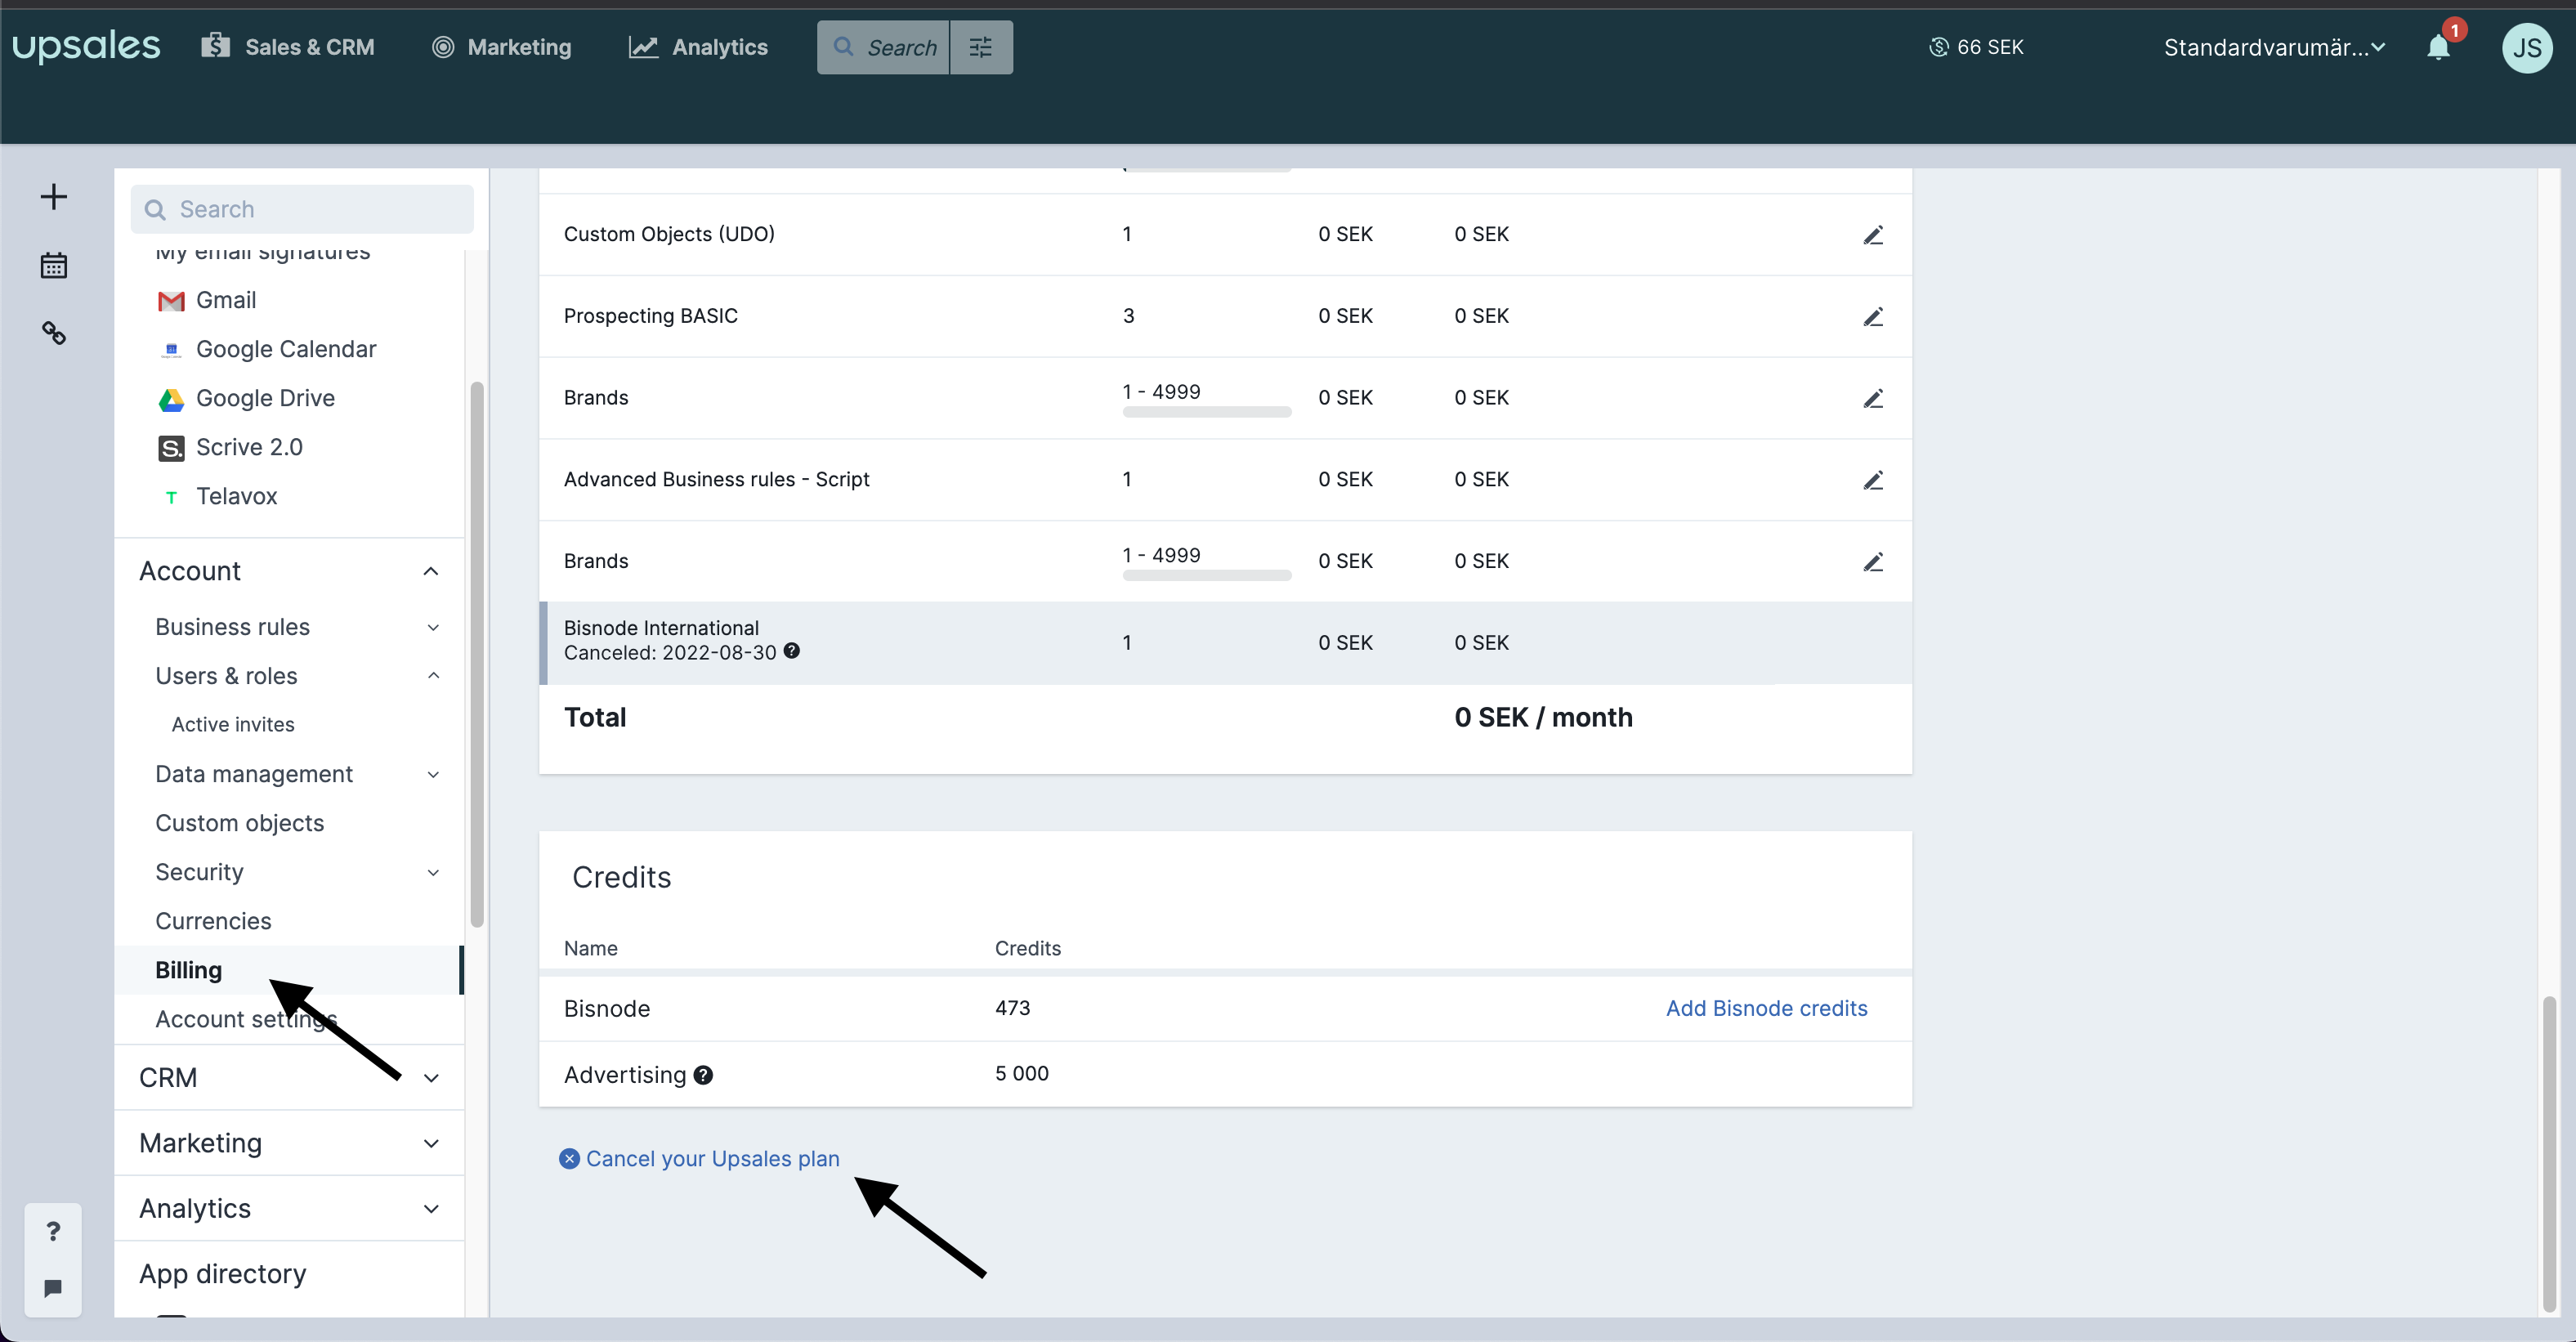The height and width of the screenshot is (1342, 2576).
Task: Expand Business rules submenu
Action: 433,627
